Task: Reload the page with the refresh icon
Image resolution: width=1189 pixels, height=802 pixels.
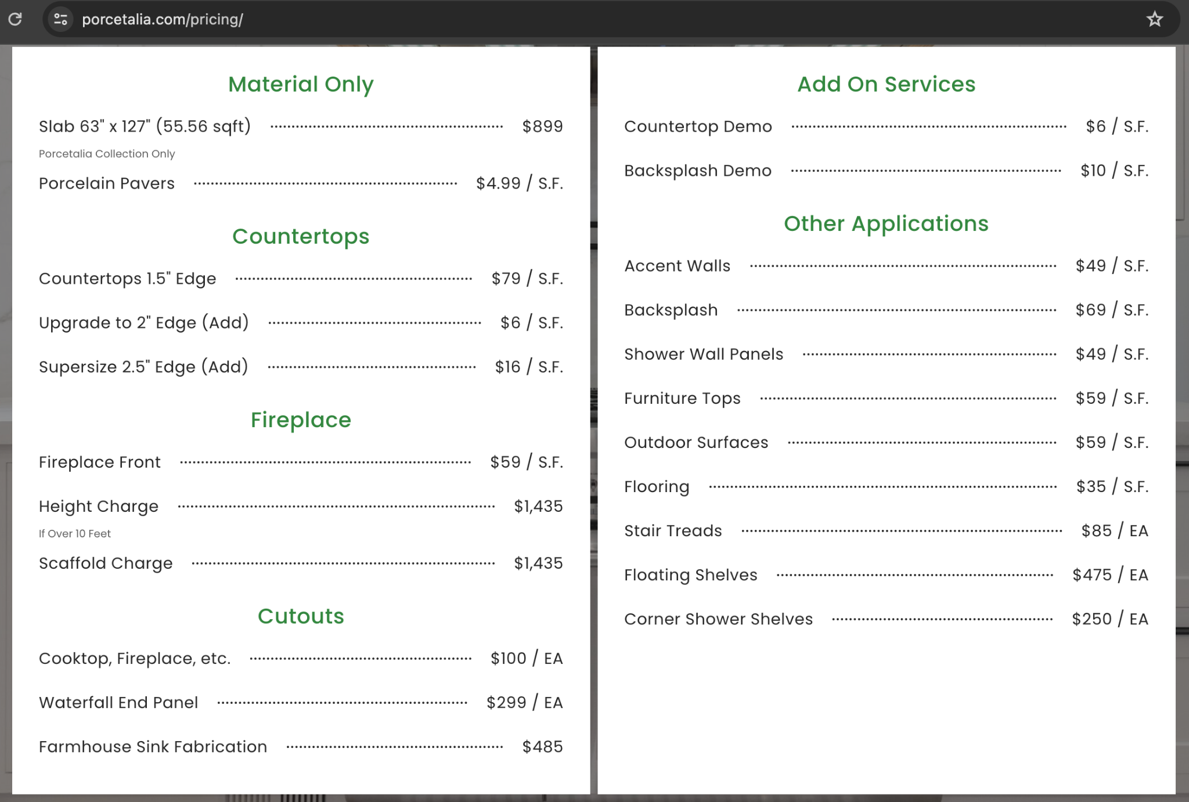Action: (x=15, y=19)
